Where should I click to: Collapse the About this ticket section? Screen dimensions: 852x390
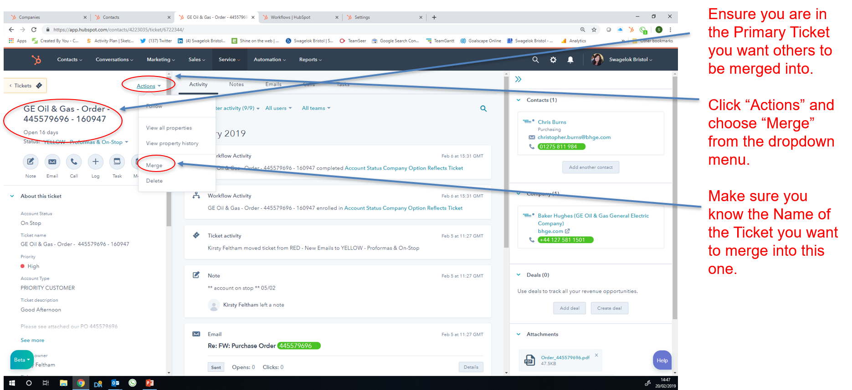[x=12, y=196]
